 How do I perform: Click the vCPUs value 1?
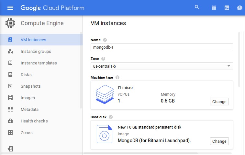pos(119,101)
